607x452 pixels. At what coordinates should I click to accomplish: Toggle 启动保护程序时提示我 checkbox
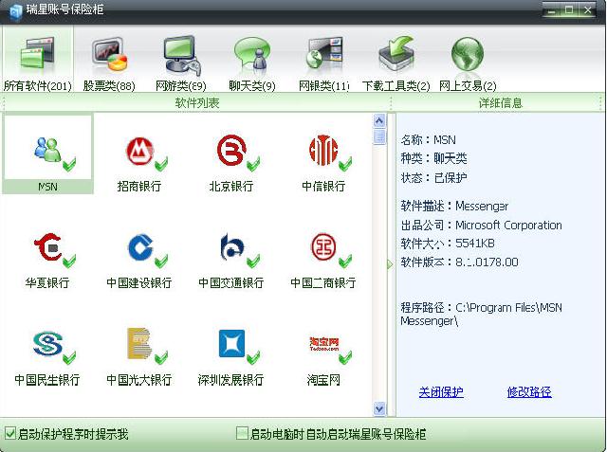[x=9, y=433]
